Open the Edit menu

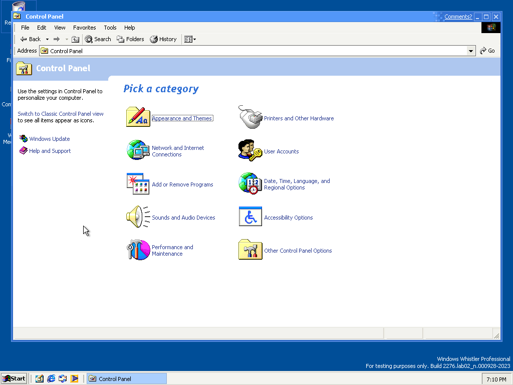pyautogui.click(x=42, y=28)
